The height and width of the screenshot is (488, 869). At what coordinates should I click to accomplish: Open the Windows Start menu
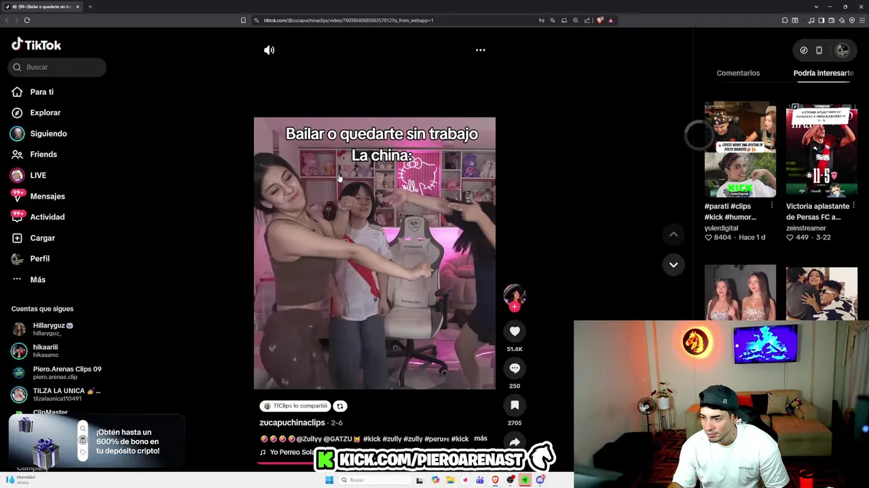pyautogui.click(x=329, y=480)
